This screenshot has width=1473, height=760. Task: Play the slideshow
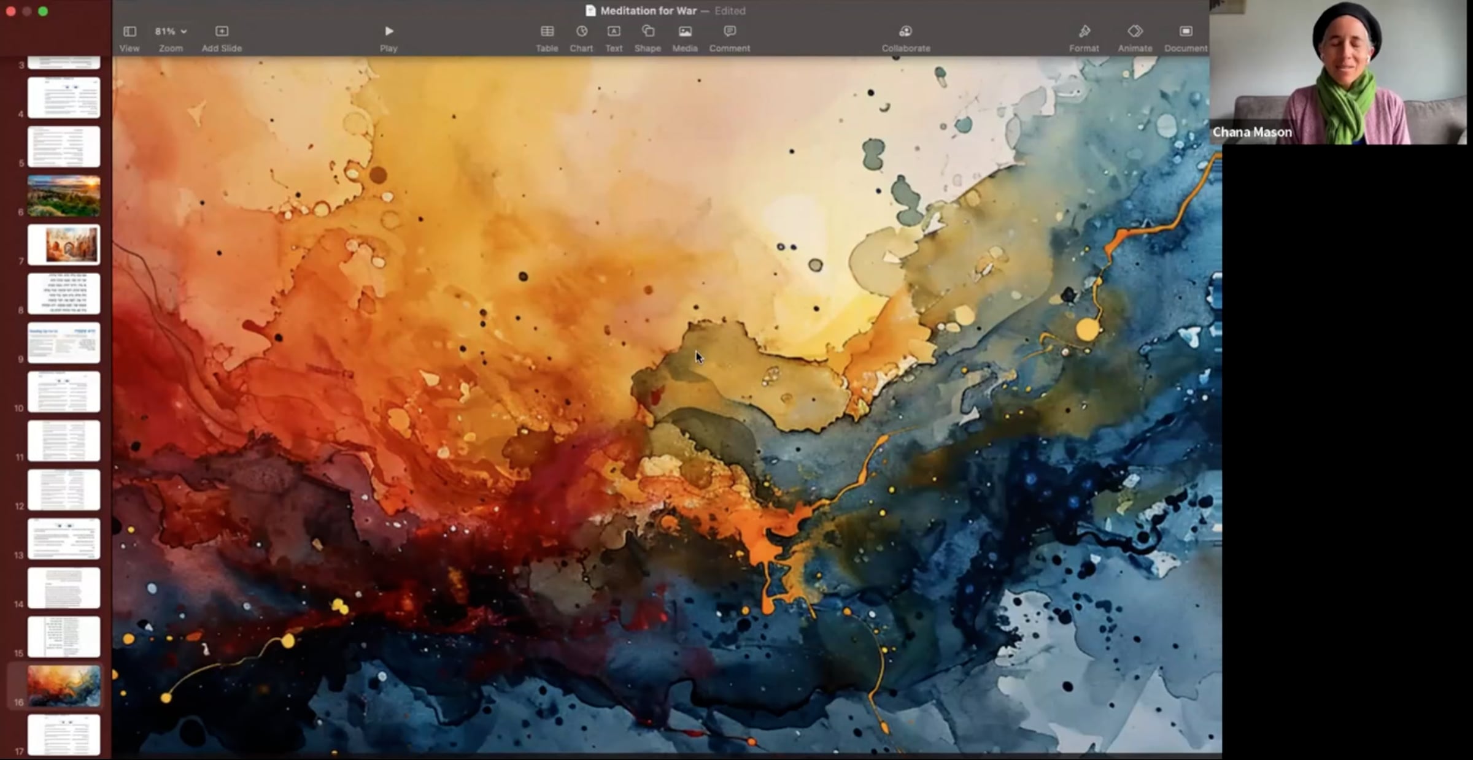pos(389,31)
